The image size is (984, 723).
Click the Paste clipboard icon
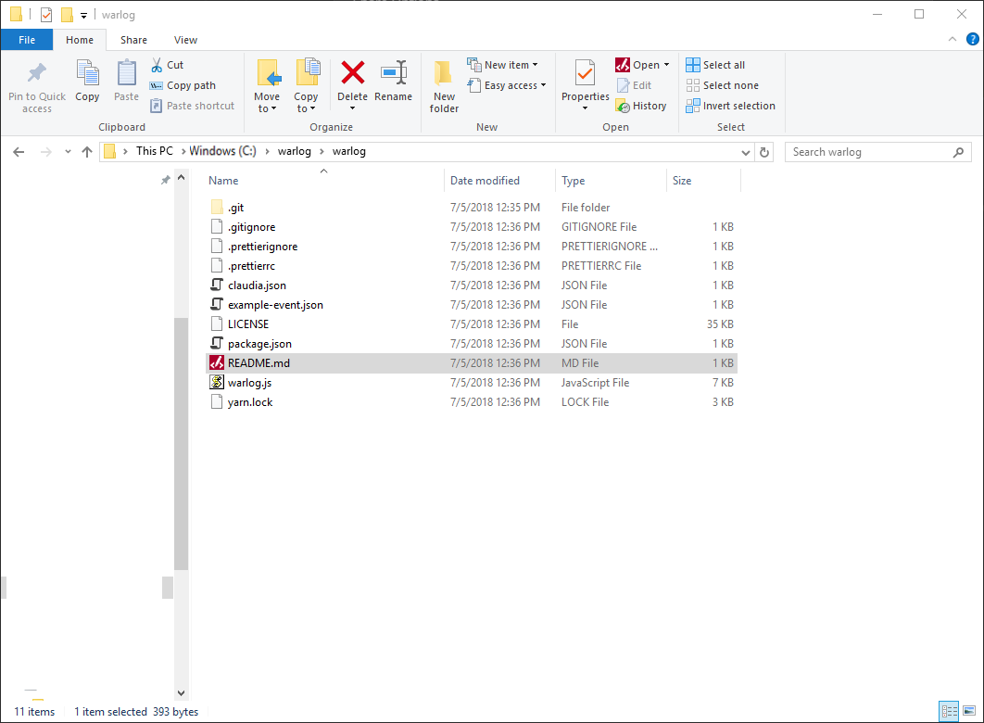pos(126,73)
